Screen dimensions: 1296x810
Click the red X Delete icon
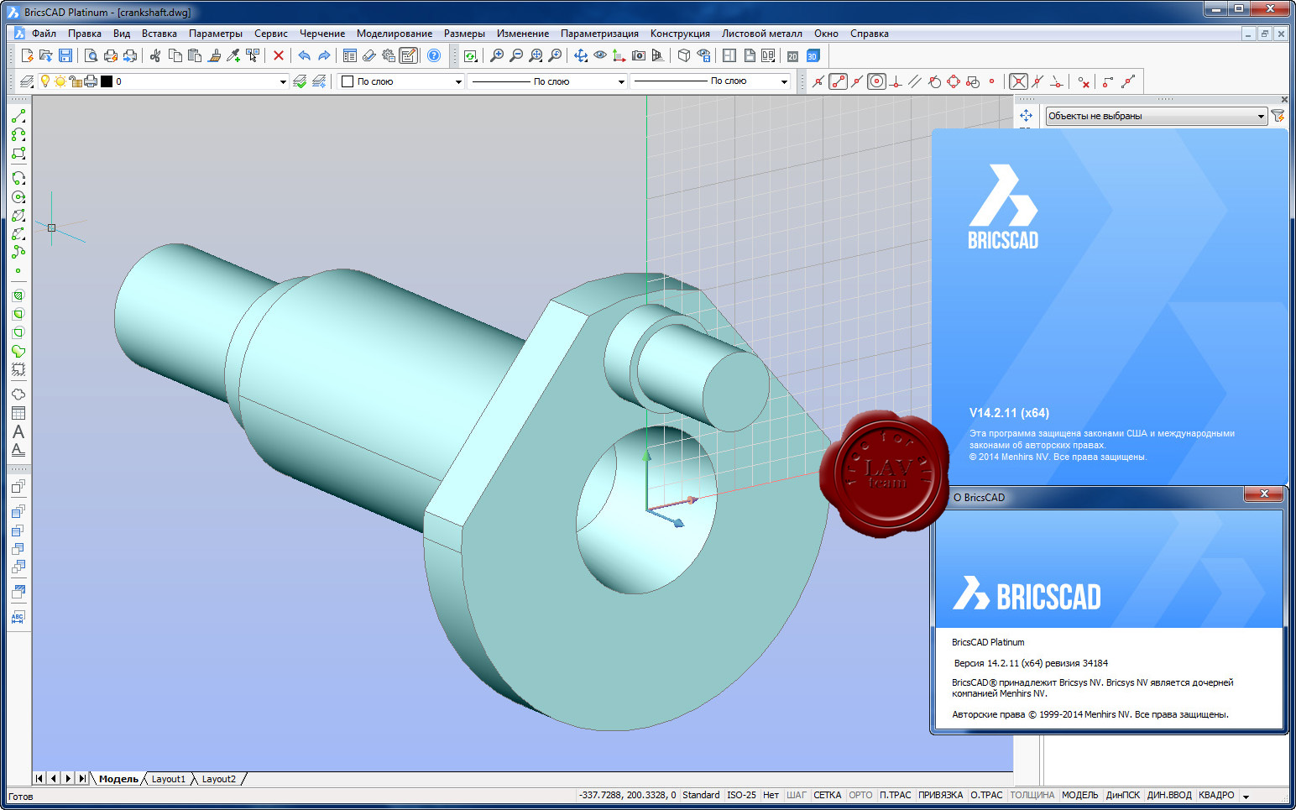(x=279, y=55)
